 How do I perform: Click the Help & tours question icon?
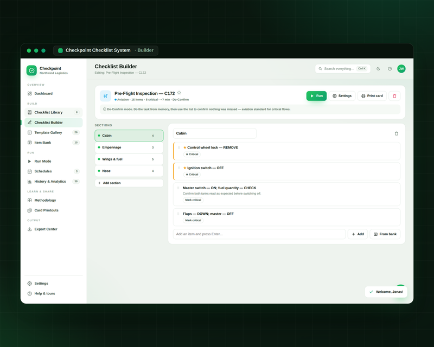click(30, 293)
